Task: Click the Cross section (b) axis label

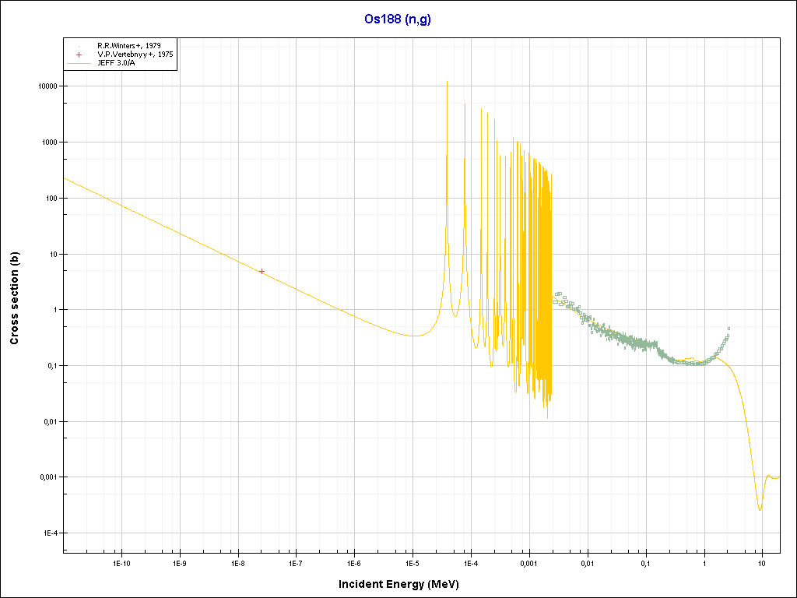Action: [x=14, y=304]
